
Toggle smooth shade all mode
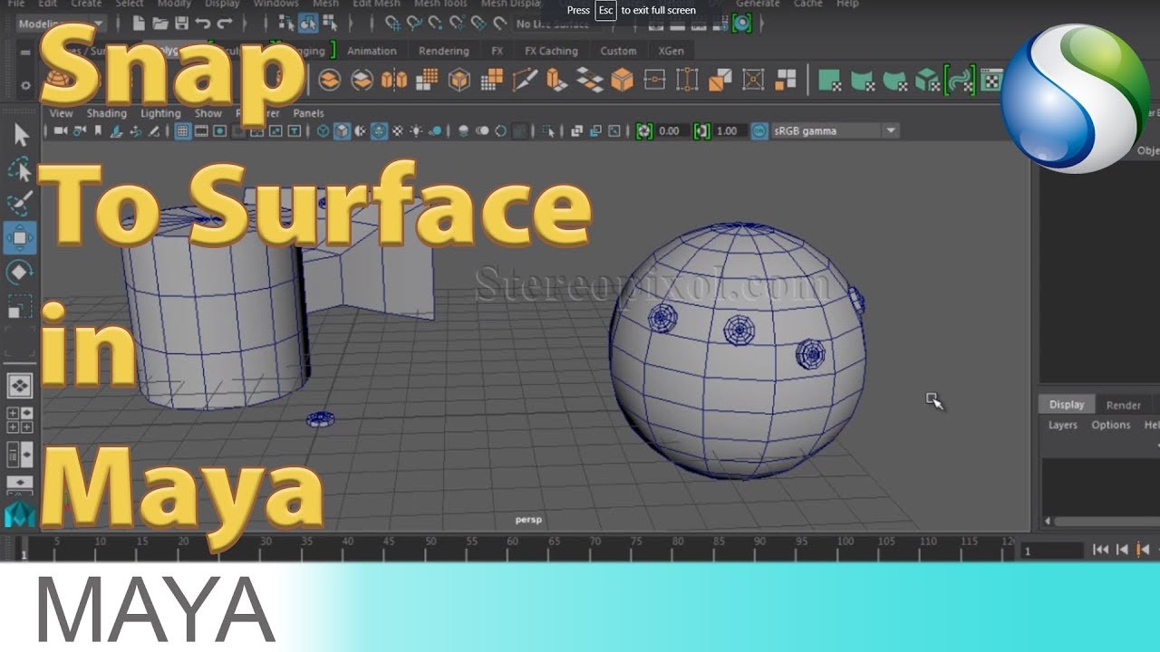click(x=342, y=131)
